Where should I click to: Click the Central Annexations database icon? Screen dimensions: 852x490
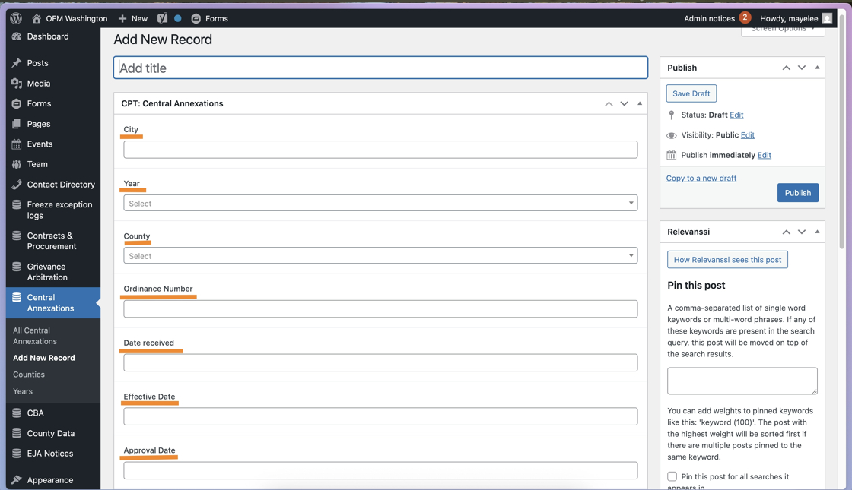coord(16,297)
